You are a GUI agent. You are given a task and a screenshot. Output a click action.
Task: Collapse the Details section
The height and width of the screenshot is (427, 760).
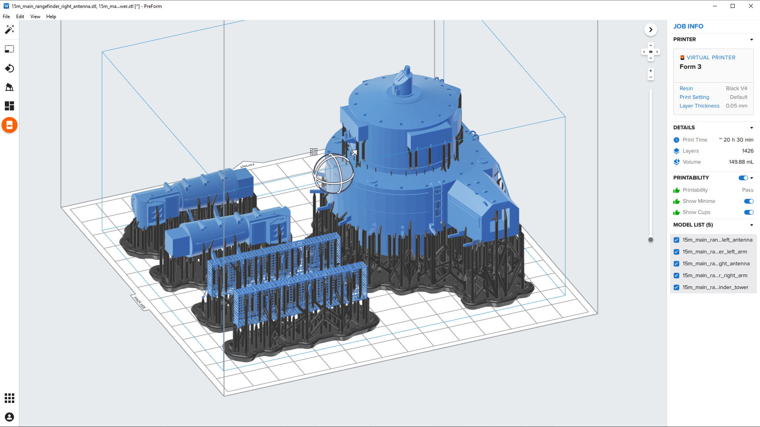(x=751, y=128)
